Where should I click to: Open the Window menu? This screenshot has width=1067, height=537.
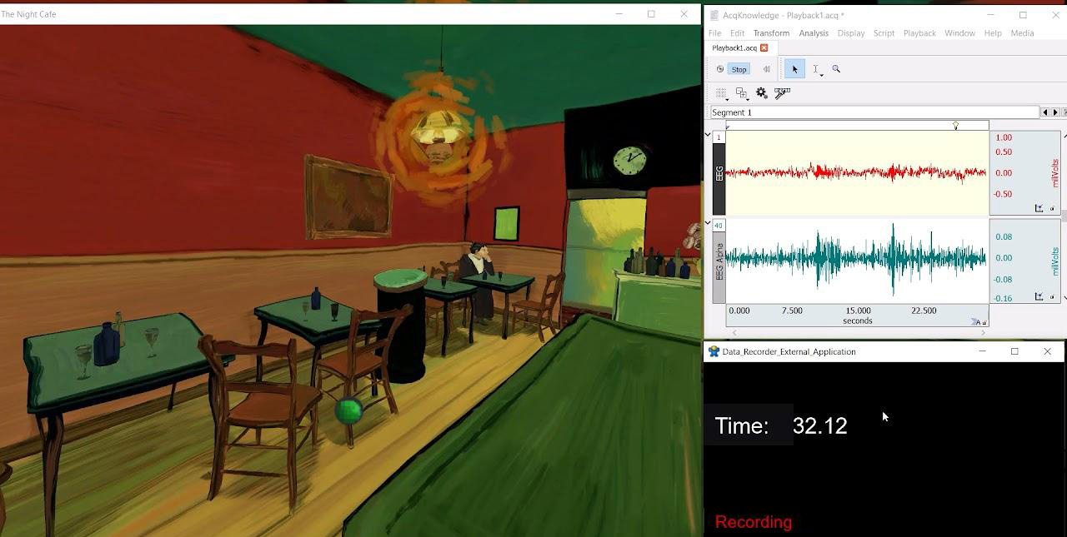point(959,33)
